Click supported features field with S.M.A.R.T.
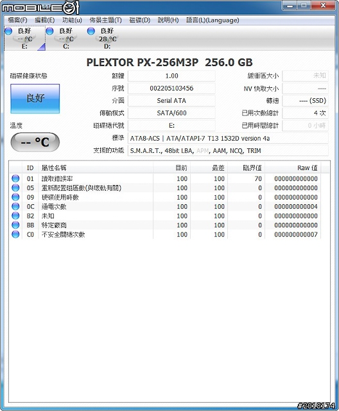 pos(228,151)
